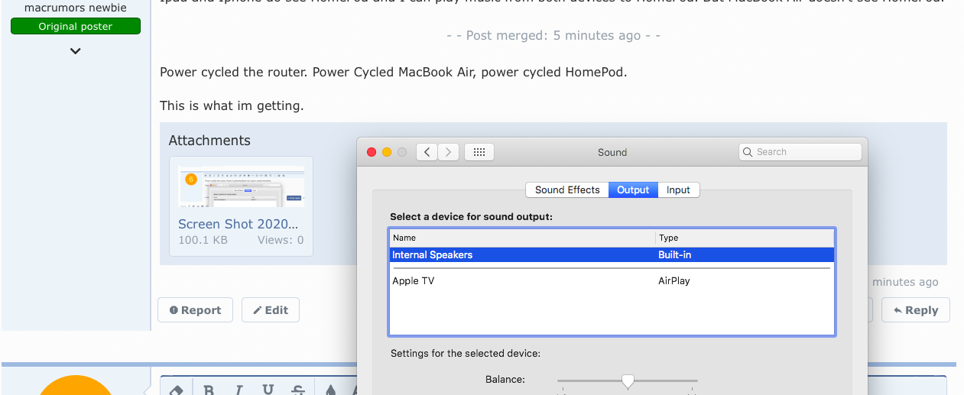Select Internal Speakers as output device
The height and width of the screenshot is (395, 964).
[612, 255]
